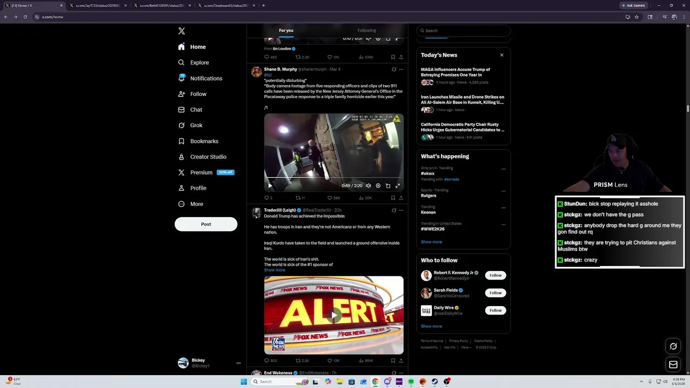Open Grok from the sidebar
The image size is (690, 388).
pyautogui.click(x=190, y=125)
